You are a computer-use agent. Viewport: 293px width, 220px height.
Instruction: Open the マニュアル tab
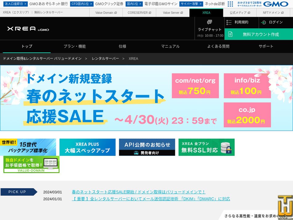pyautogui.click(x=170, y=46)
